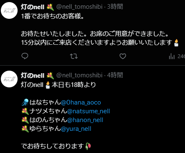Open the 3時間 timestamp of first tweet
Viewport: 185px width, 153px height.
pyautogui.click(x=115, y=7)
